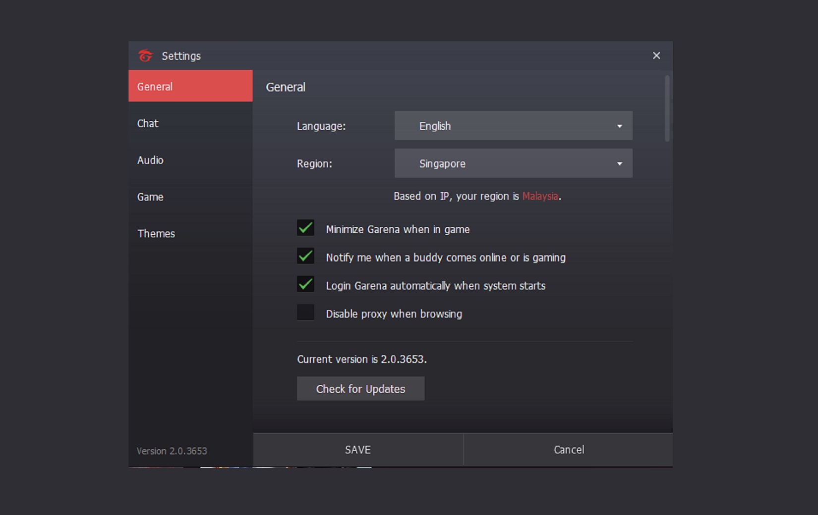Open the General settings tab

pos(190,86)
